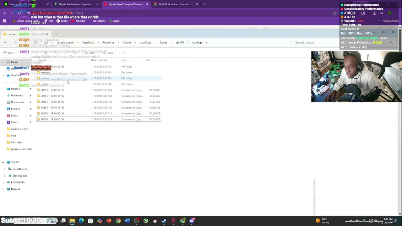The width and height of the screenshot is (402, 226).
Task: Switch to Stream Kick Dashboard tab
Action: [26, 4]
